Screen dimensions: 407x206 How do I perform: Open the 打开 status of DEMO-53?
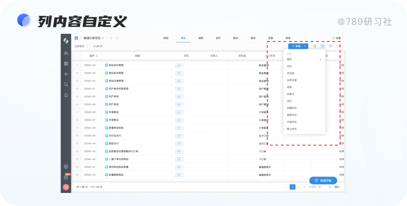179,73
